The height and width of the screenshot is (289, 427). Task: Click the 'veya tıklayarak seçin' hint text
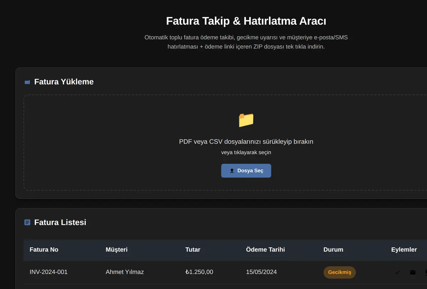tap(246, 152)
